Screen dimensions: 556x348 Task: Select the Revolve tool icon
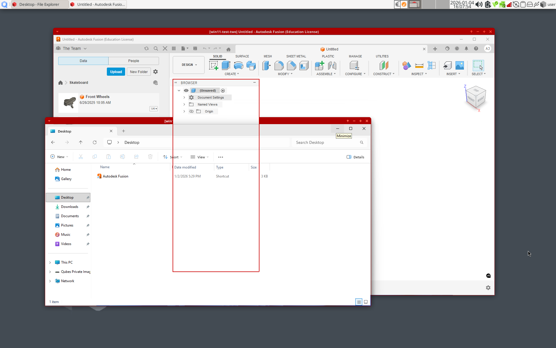pos(238,66)
